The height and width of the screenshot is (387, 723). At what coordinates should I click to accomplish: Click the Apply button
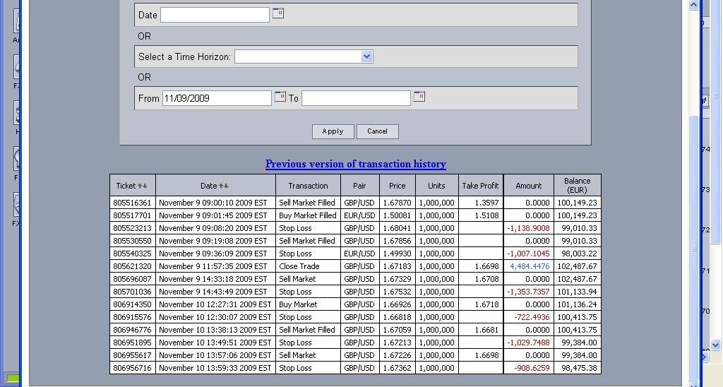tap(333, 131)
